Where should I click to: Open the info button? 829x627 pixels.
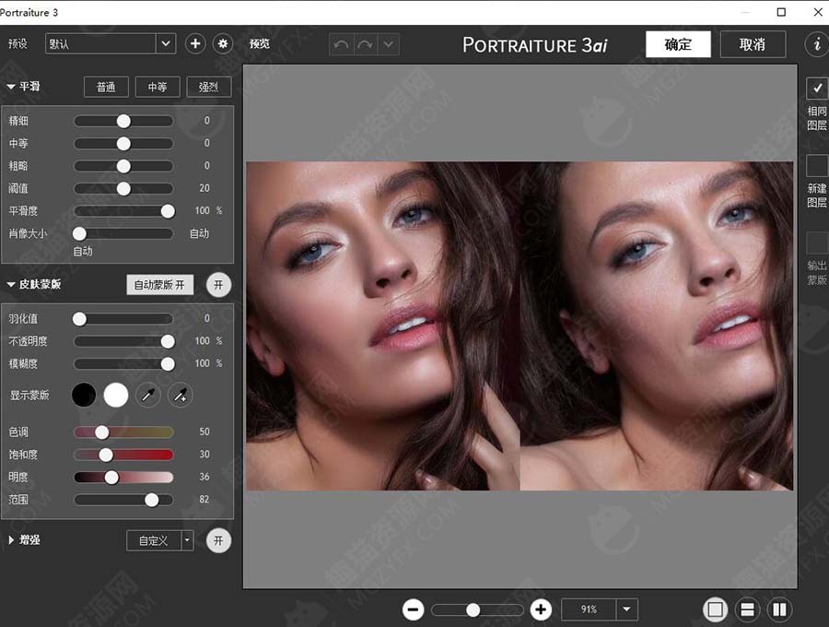817,44
